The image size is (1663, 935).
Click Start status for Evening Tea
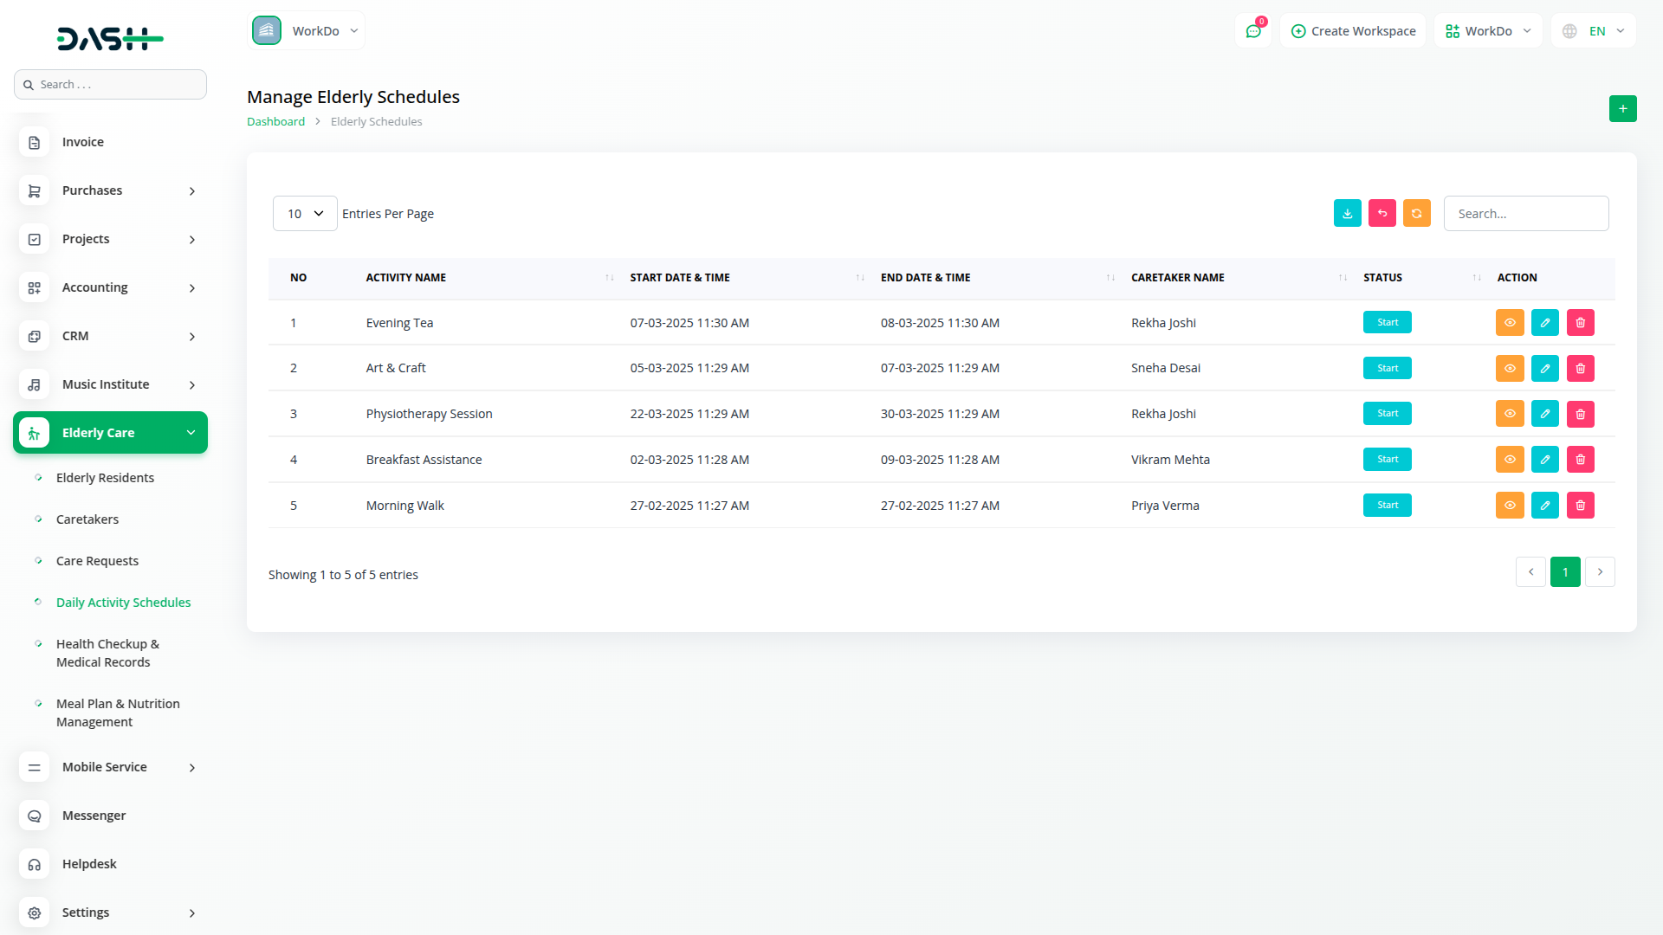(x=1387, y=323)
